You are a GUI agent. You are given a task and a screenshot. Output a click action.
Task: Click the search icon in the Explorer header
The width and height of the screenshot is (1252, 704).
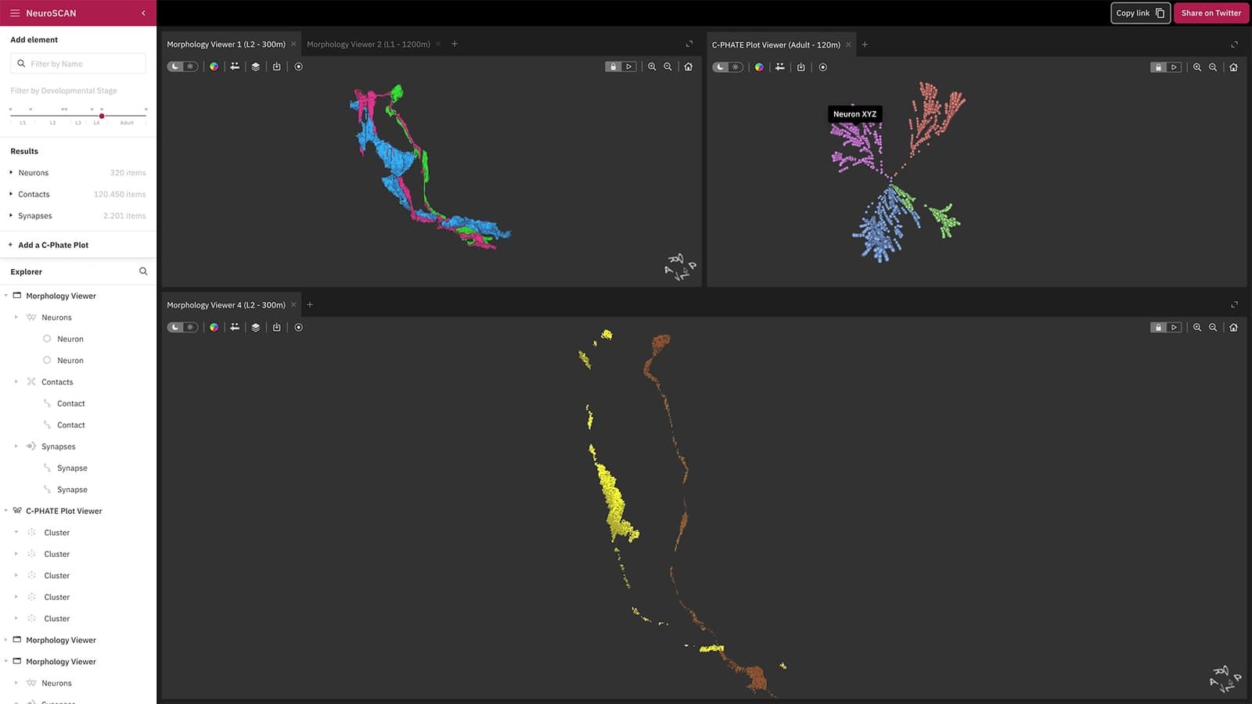143,271
